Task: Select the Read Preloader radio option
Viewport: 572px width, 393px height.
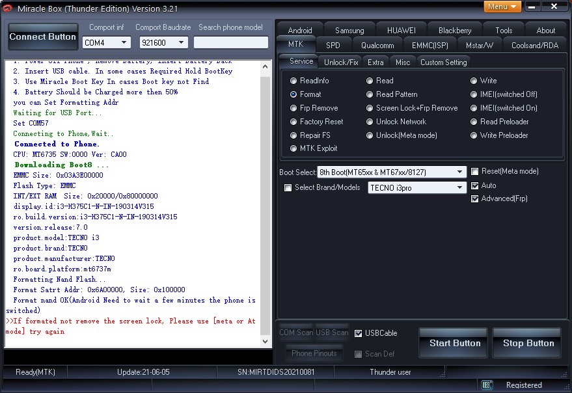Action: [499, 122]
